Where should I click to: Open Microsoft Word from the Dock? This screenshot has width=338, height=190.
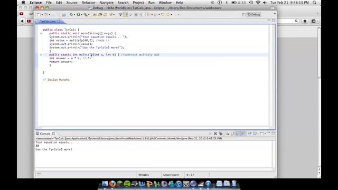click(x=142, y=184)
